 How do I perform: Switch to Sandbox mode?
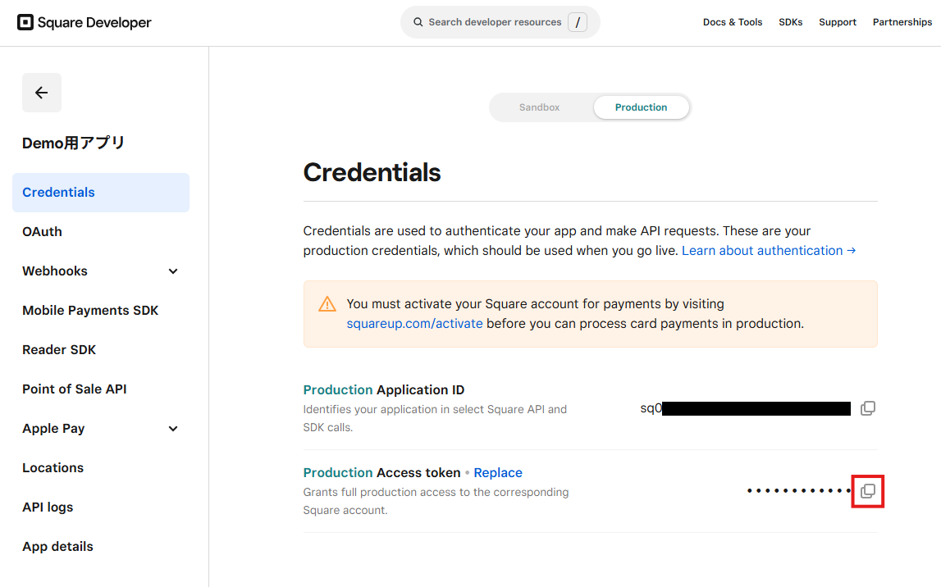click(540, 107)
